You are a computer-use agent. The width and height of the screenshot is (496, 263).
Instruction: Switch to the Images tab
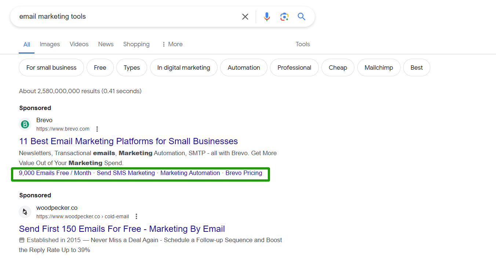[50, 44]
